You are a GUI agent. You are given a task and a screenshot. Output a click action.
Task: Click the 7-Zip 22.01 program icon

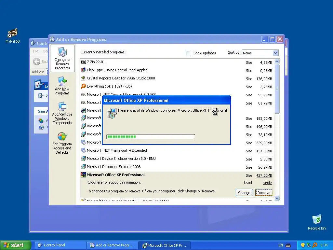coord(83,62)
